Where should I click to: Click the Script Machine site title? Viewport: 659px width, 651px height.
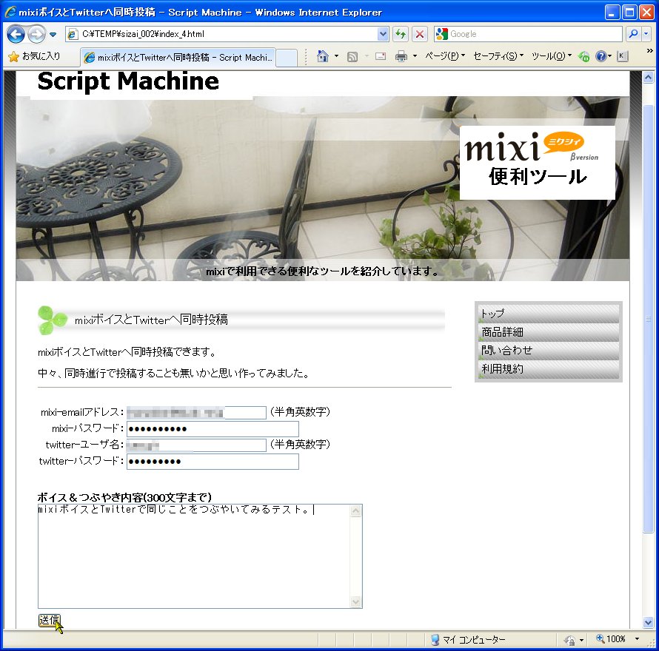tap(128, 81)
